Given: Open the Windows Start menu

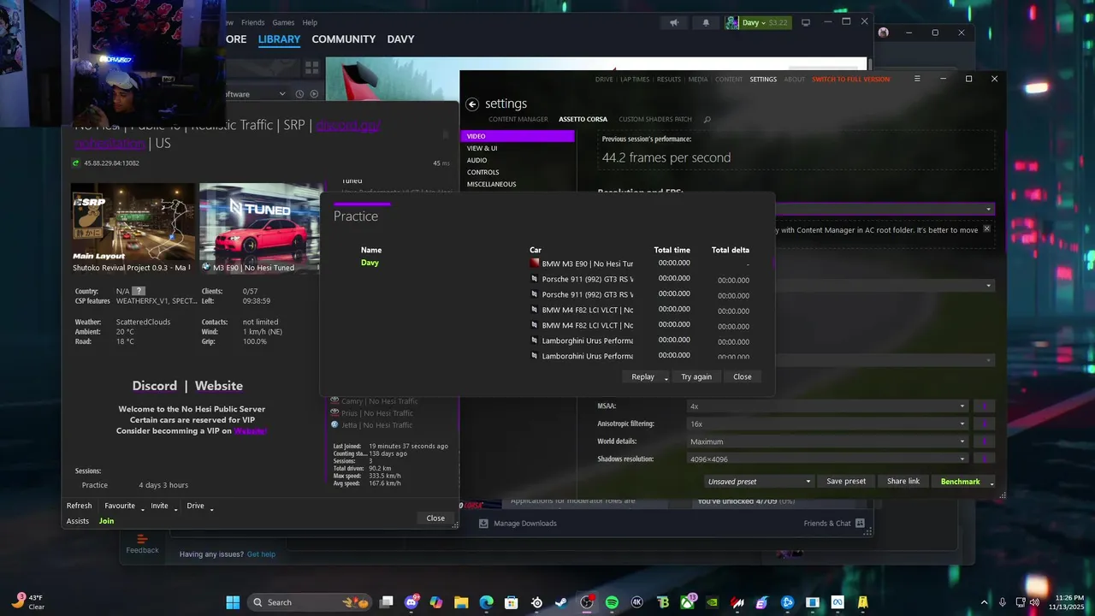Looking at the screenshot, I should 233,602.
